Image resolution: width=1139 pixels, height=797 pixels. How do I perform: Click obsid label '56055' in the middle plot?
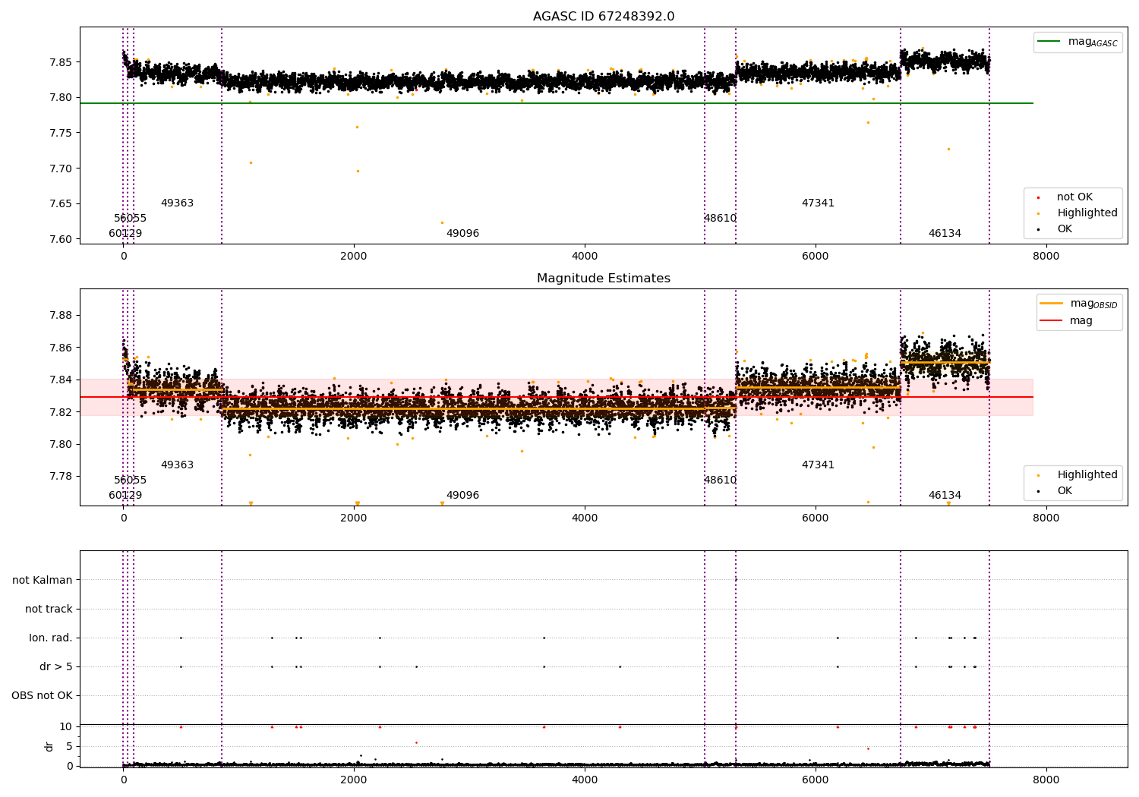point(131,480)
